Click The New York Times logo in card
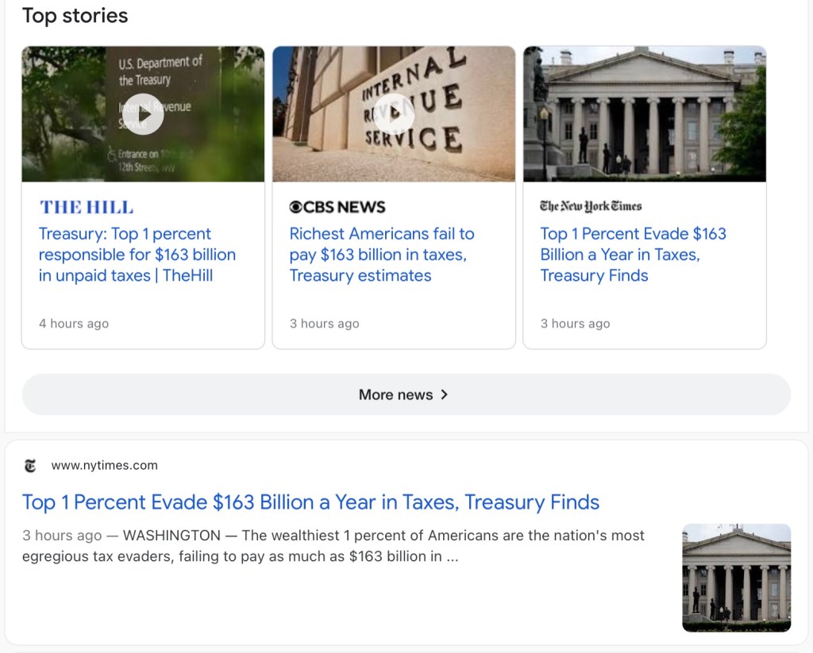Image resolution: width=813 pixels, height=653 pixels. (591, 206)
